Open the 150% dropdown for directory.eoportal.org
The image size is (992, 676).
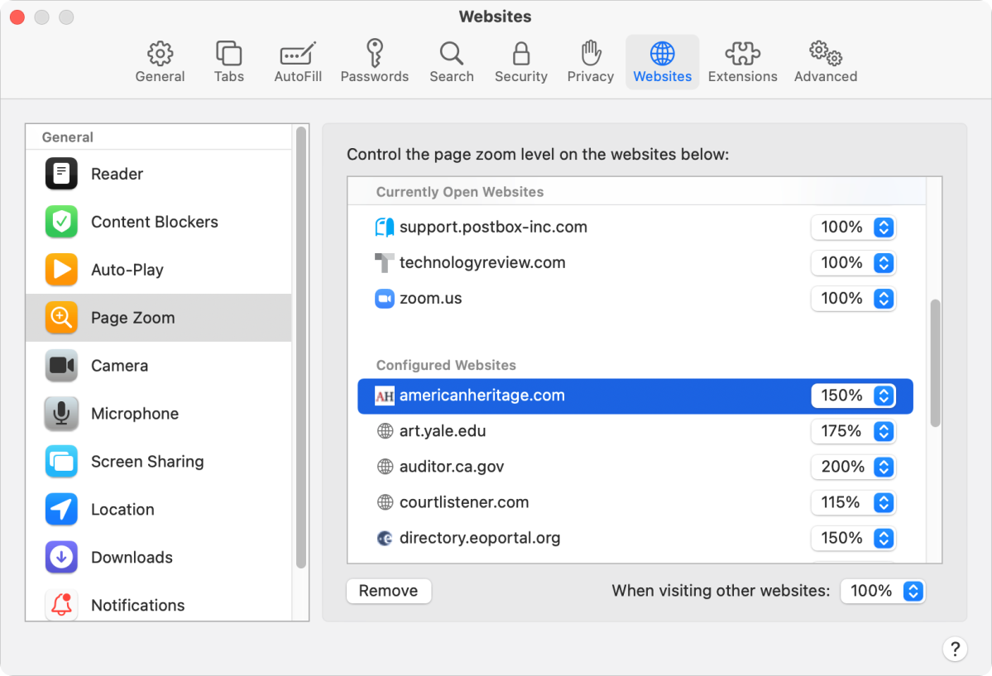[x=853, y=538]
